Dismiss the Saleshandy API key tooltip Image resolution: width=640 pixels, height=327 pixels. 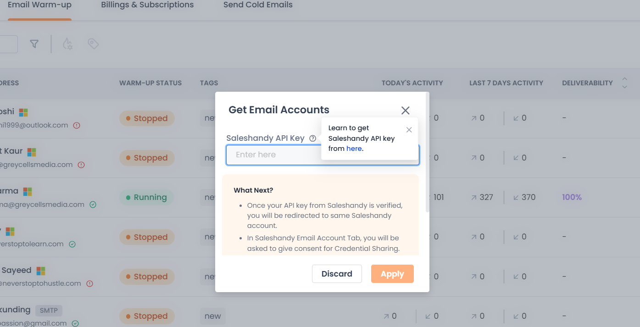[409, 130]
